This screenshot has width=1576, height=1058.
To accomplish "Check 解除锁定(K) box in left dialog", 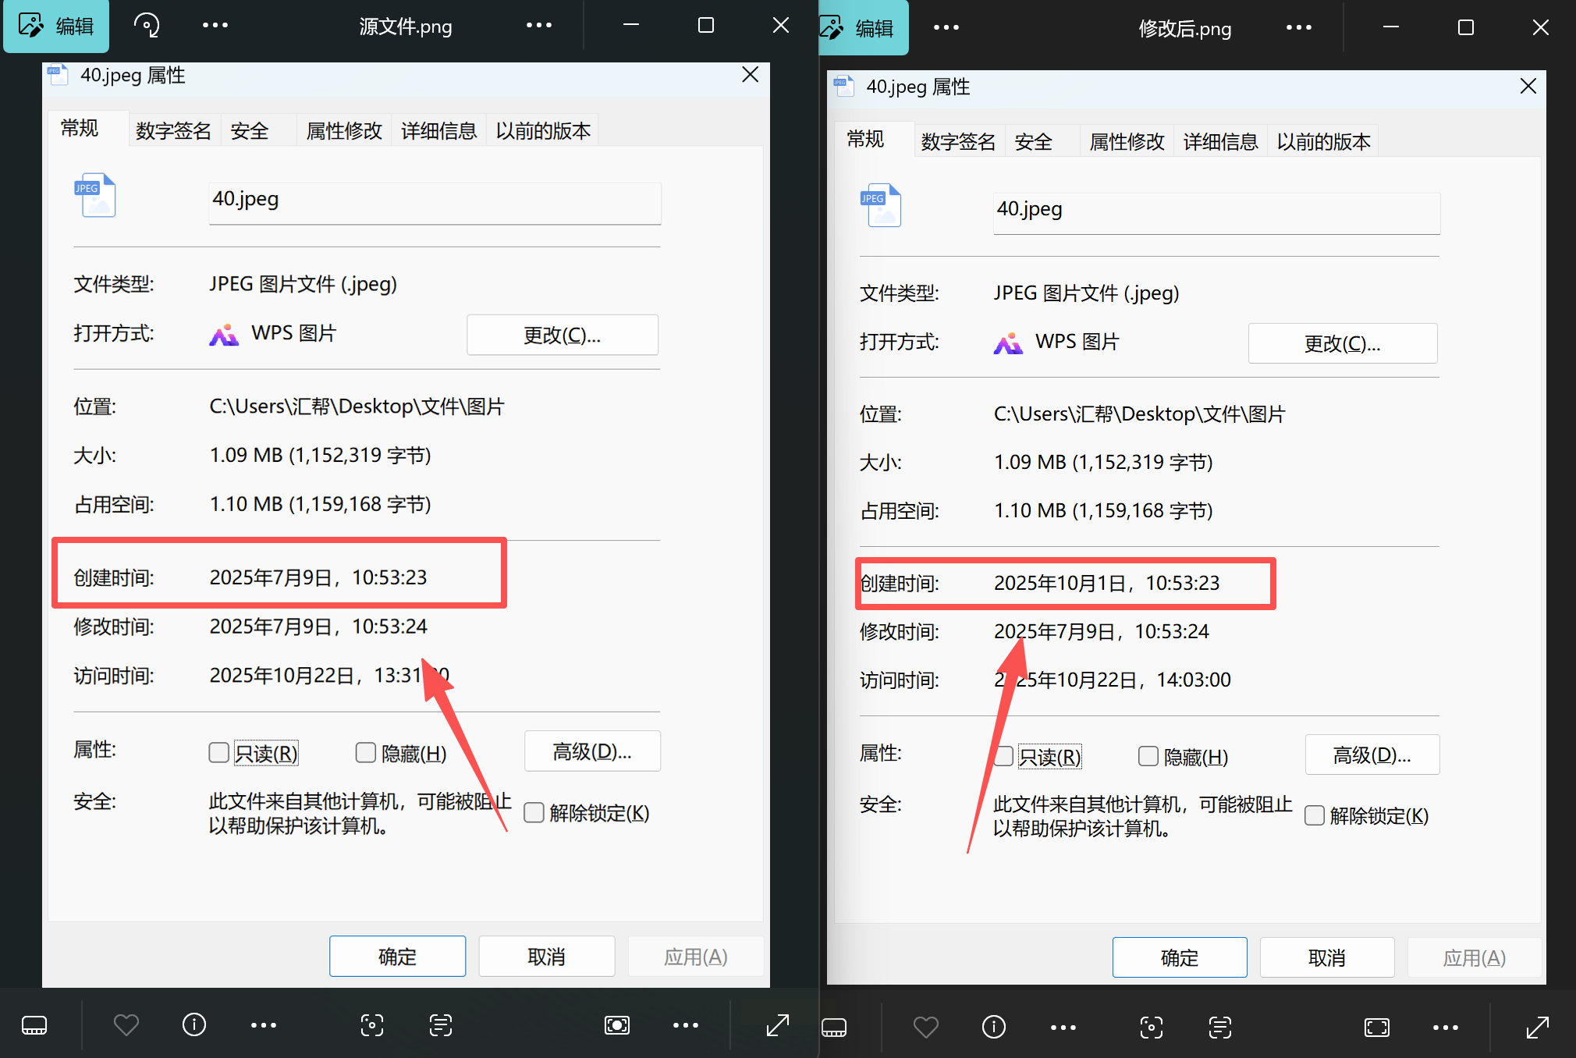I will (x=534, y=813).
